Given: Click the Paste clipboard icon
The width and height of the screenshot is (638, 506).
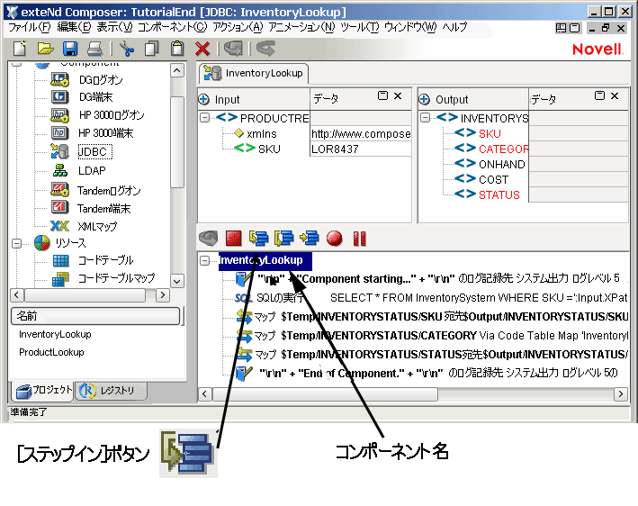Looking at the screenshot, I should 177,49.
